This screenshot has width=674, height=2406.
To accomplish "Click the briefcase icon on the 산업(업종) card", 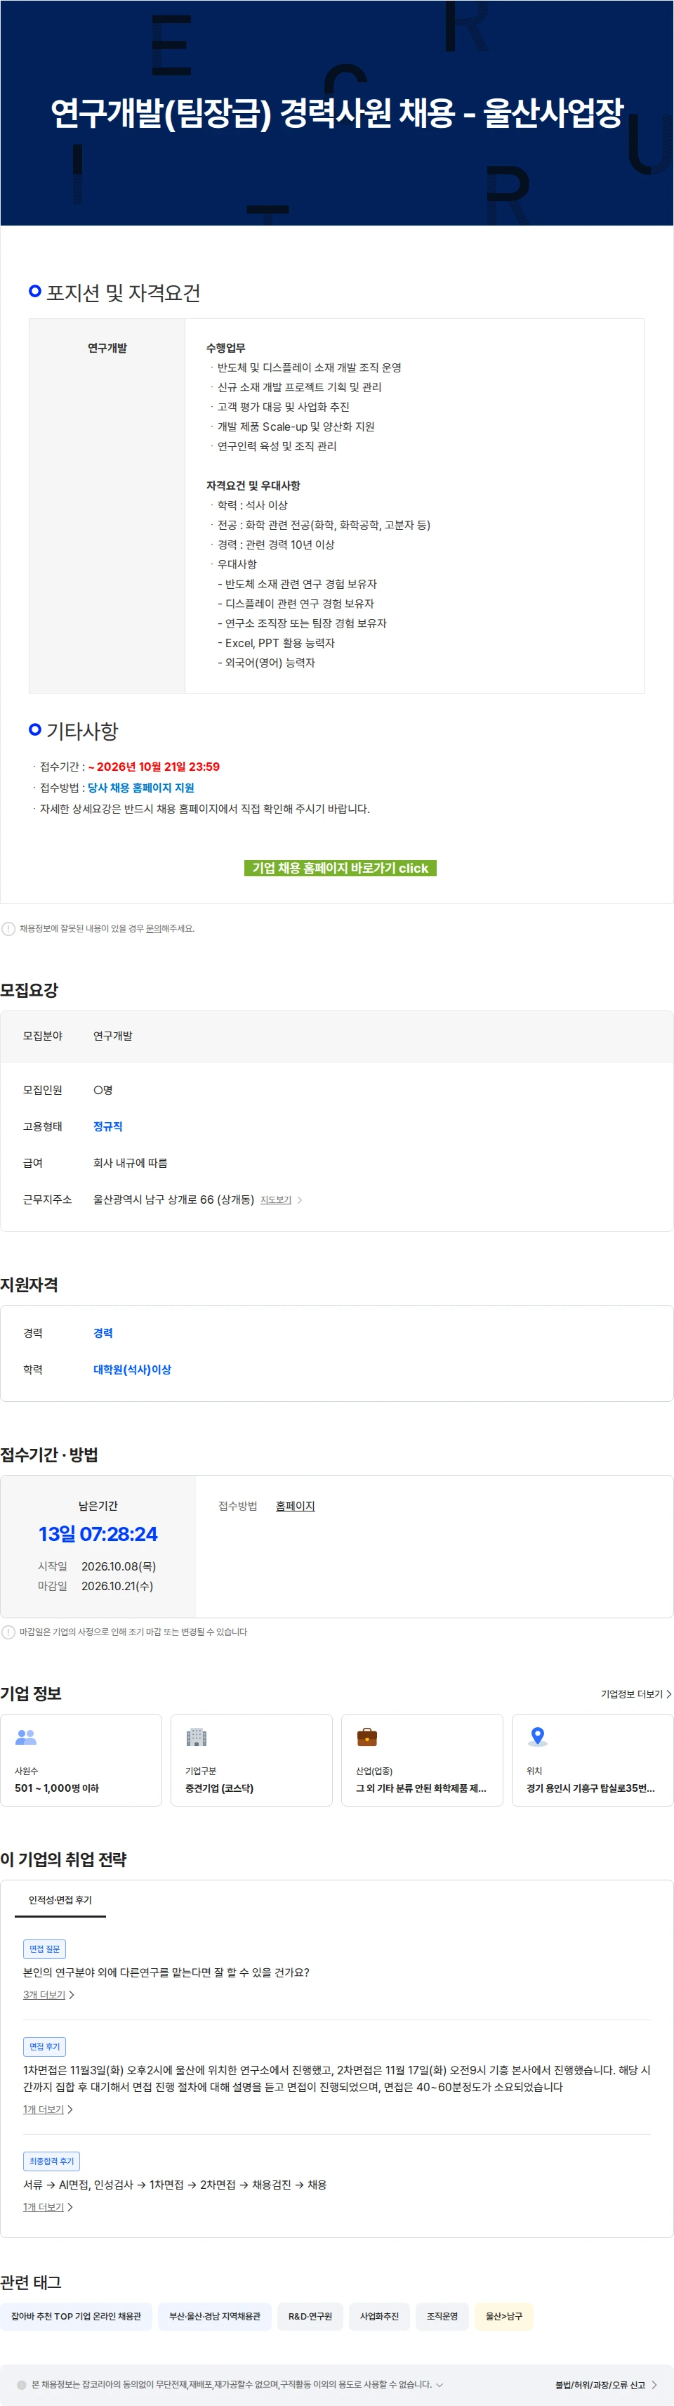I will (367, 1736).
